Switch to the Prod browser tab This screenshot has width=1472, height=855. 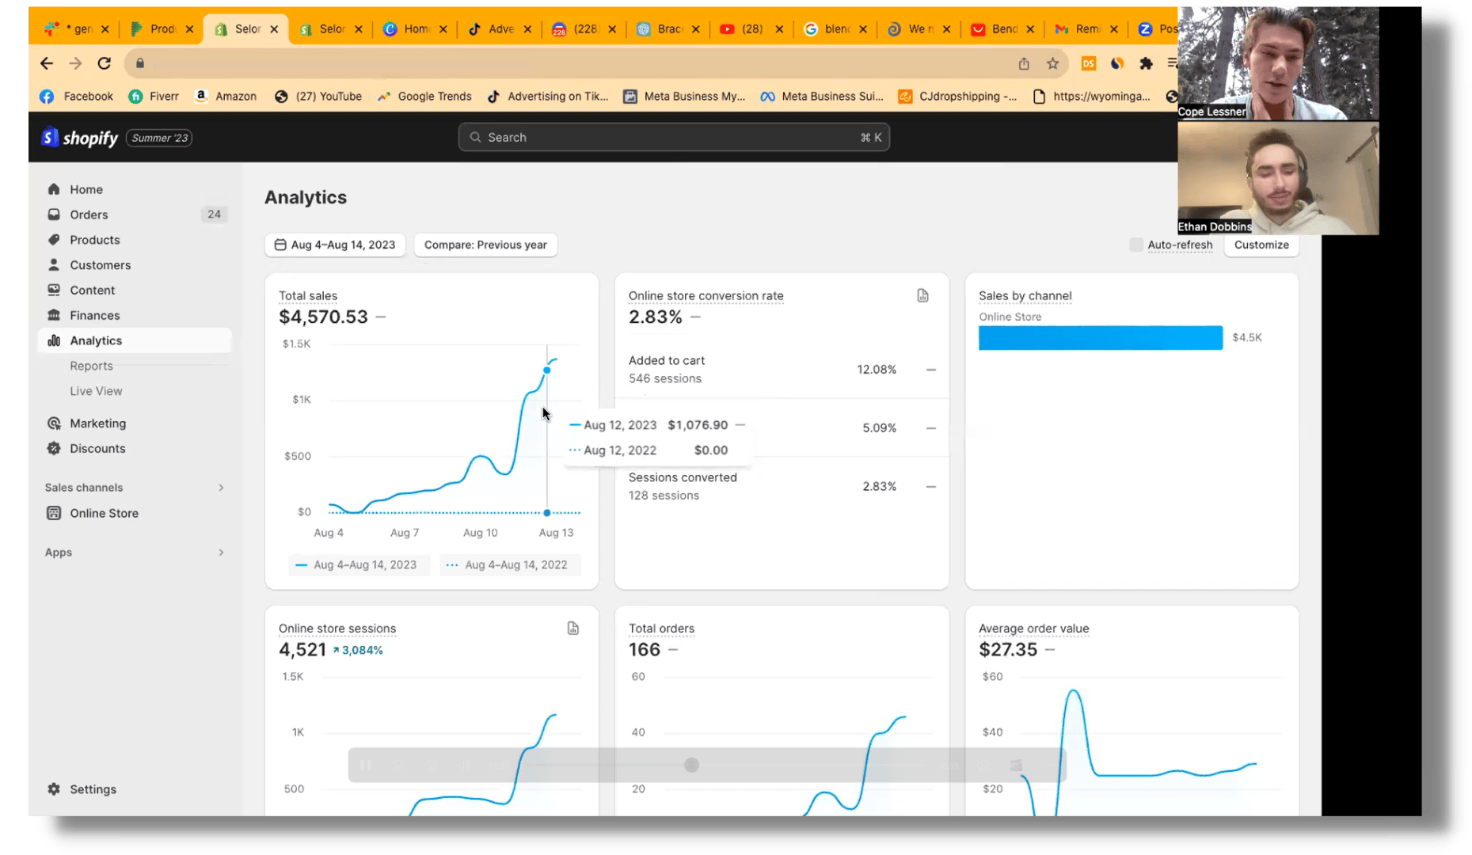pos(162,29)
